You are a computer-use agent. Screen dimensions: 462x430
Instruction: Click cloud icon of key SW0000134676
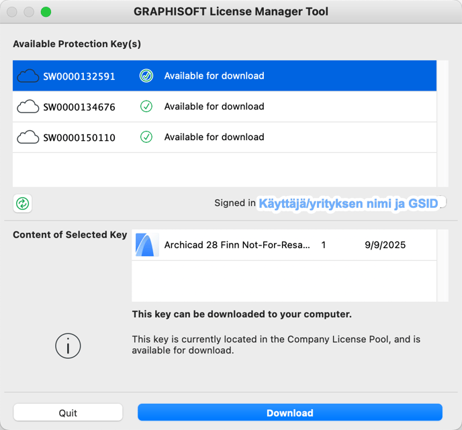pos(28,107)
